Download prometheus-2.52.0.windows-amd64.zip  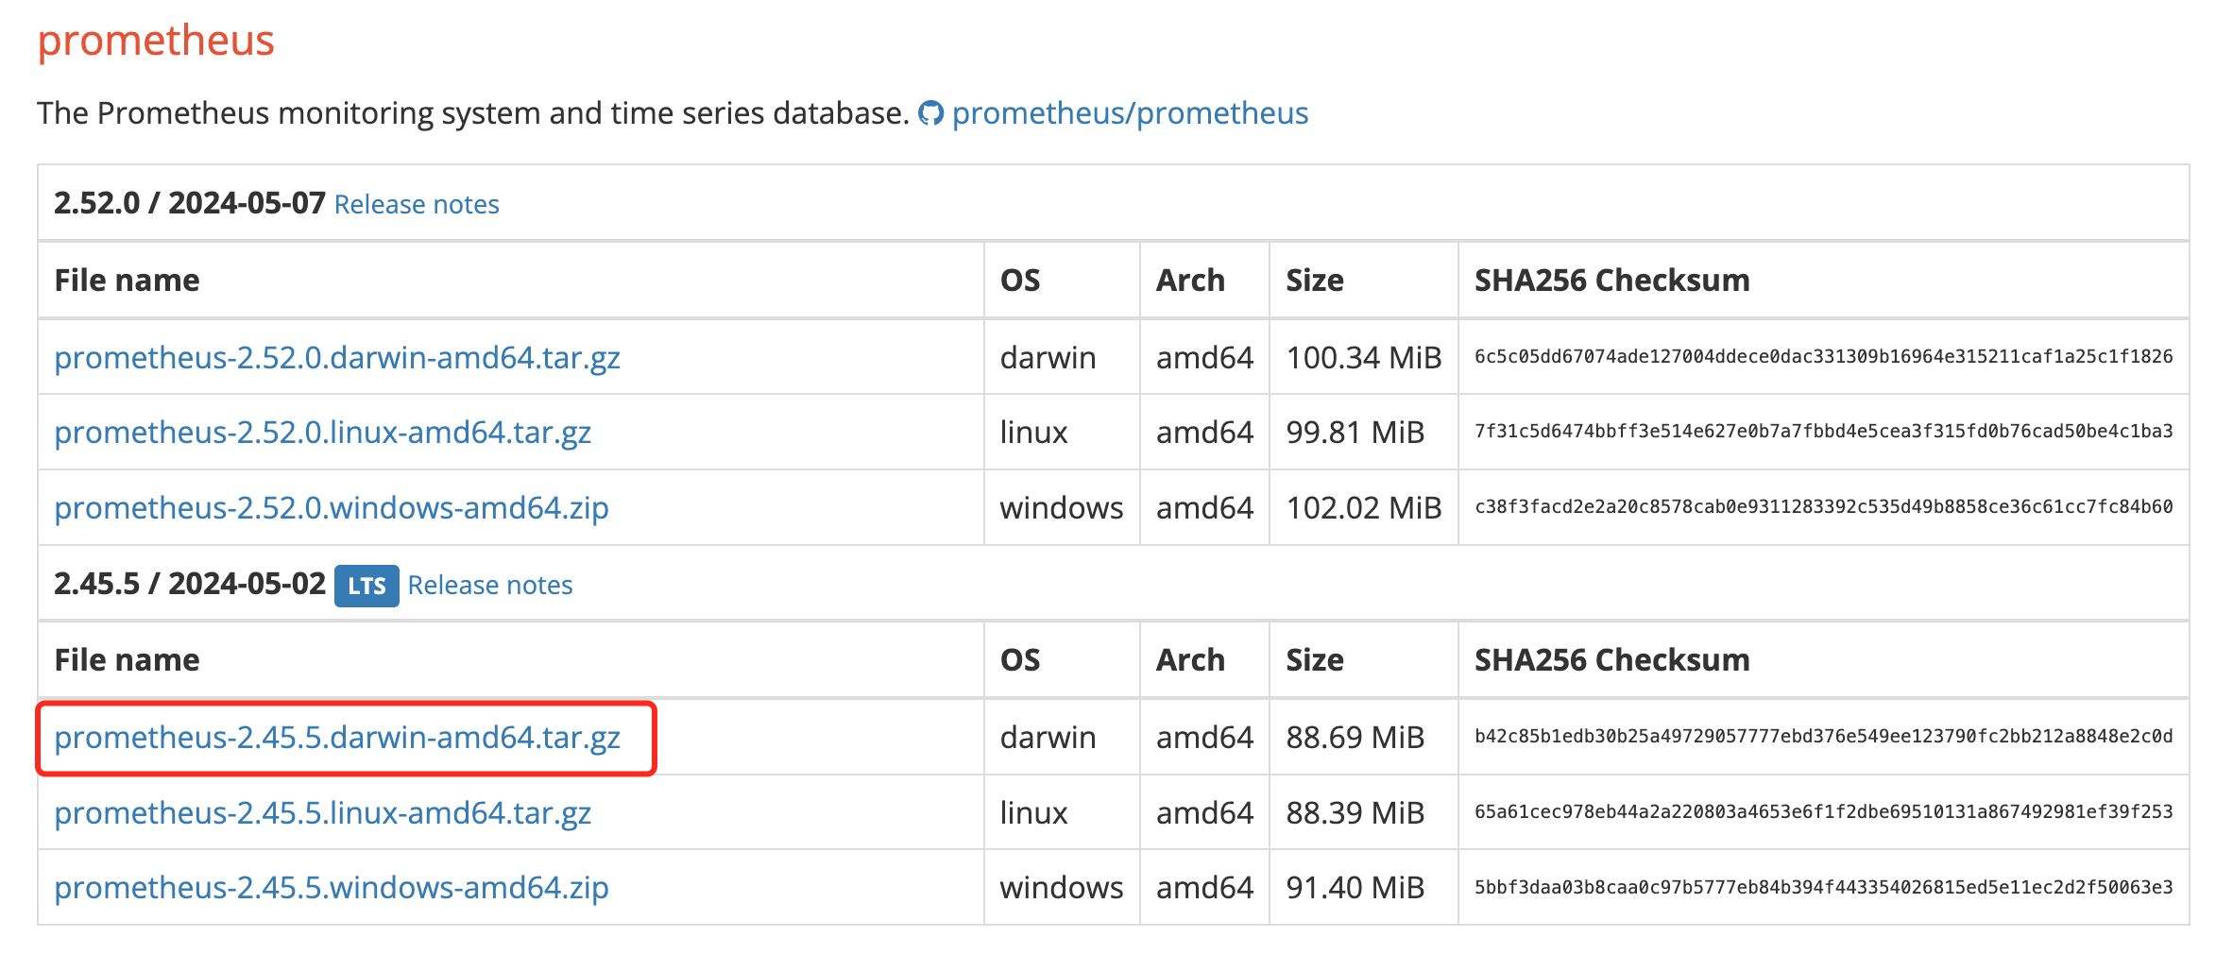[332, 507]
